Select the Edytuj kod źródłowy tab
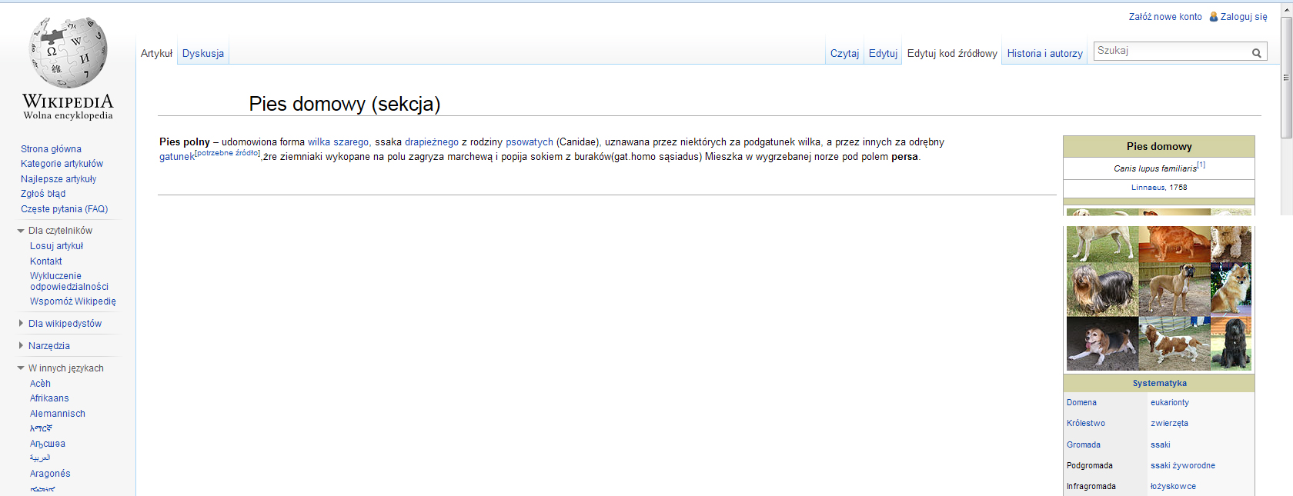This screenshot has width=1293, height=496. 951,54
